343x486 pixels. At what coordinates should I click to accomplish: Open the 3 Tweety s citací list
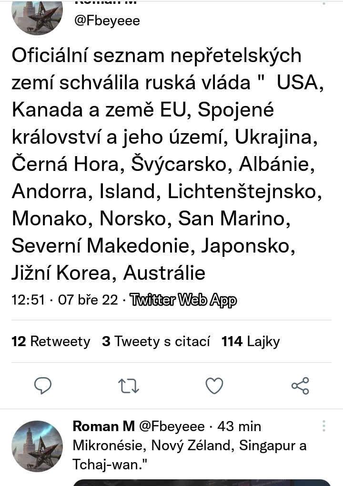tap(156, 341)
